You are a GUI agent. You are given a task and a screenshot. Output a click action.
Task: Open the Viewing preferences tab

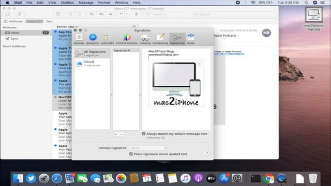tap(145, 39)
